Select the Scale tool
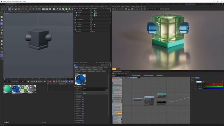224x126 pixels. tap(16, 9)
